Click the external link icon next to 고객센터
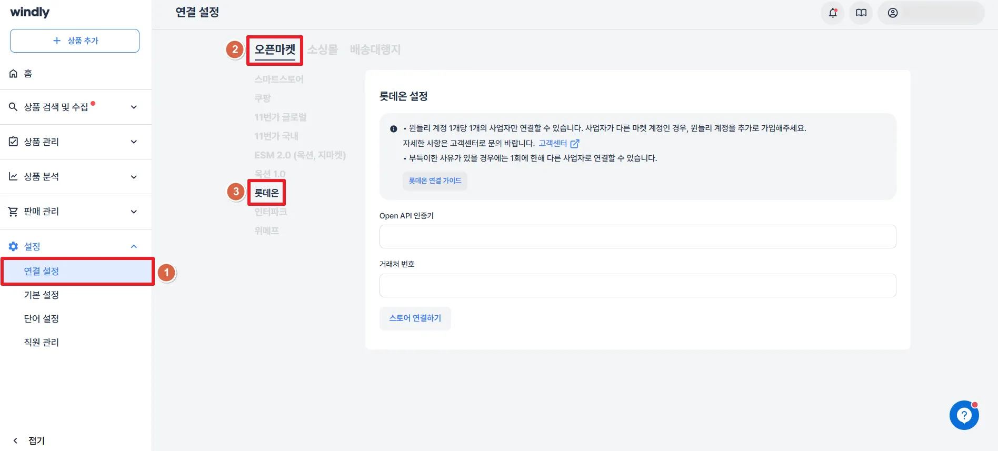Viewport: 998px width, 451px height. coord(575,144)
